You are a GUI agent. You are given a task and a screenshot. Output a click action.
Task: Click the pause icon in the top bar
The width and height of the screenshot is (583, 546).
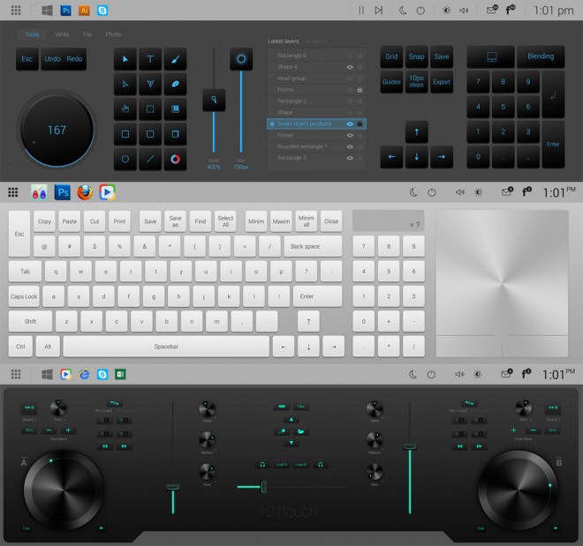pyautogui.click(x=361, y=11)
